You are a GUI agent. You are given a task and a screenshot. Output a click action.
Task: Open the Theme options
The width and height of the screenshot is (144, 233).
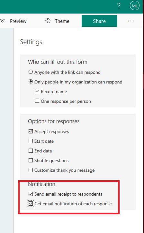(62, 21)
